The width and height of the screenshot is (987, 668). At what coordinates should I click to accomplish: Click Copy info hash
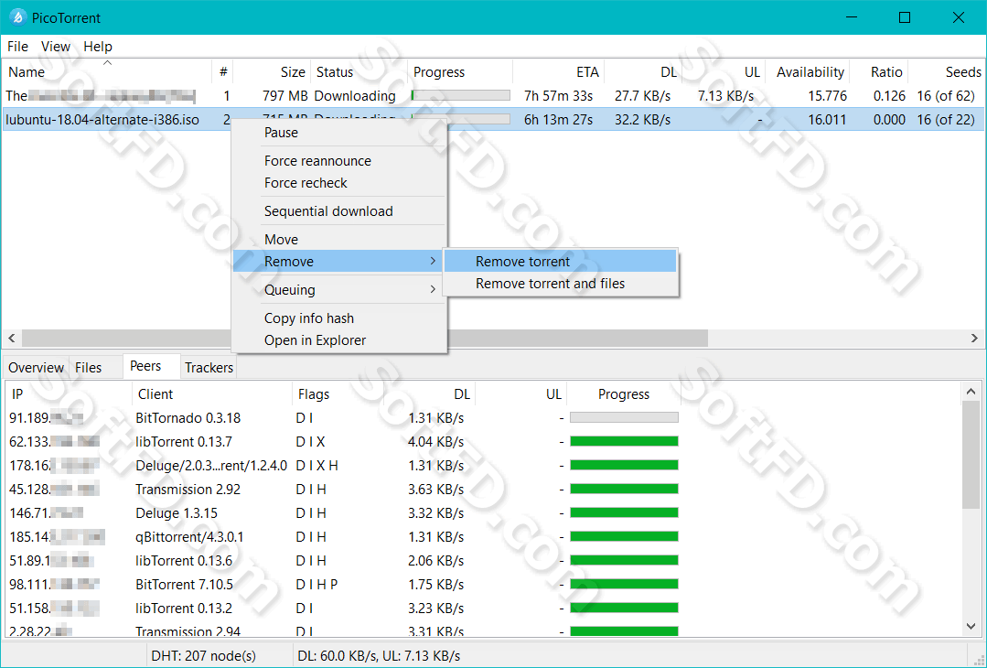coord(340,318)
